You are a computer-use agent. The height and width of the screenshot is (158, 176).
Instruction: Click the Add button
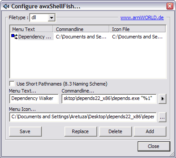coord(150,131)
